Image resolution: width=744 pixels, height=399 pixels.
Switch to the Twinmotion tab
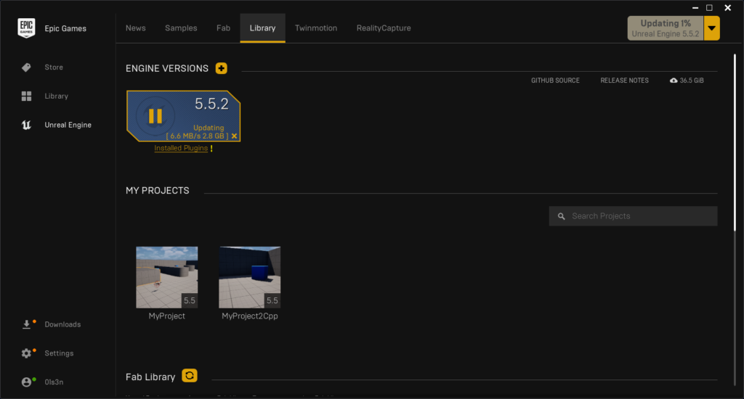(x=315, y=28)
